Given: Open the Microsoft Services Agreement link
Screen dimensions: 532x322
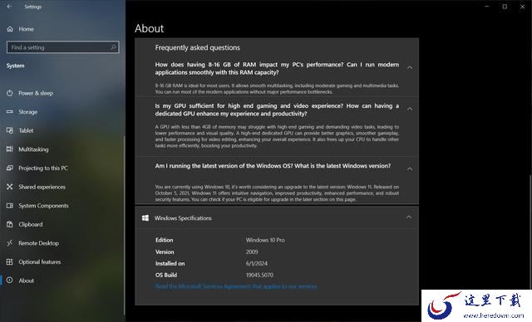Looking at the screenshot, I should (236, 286).
